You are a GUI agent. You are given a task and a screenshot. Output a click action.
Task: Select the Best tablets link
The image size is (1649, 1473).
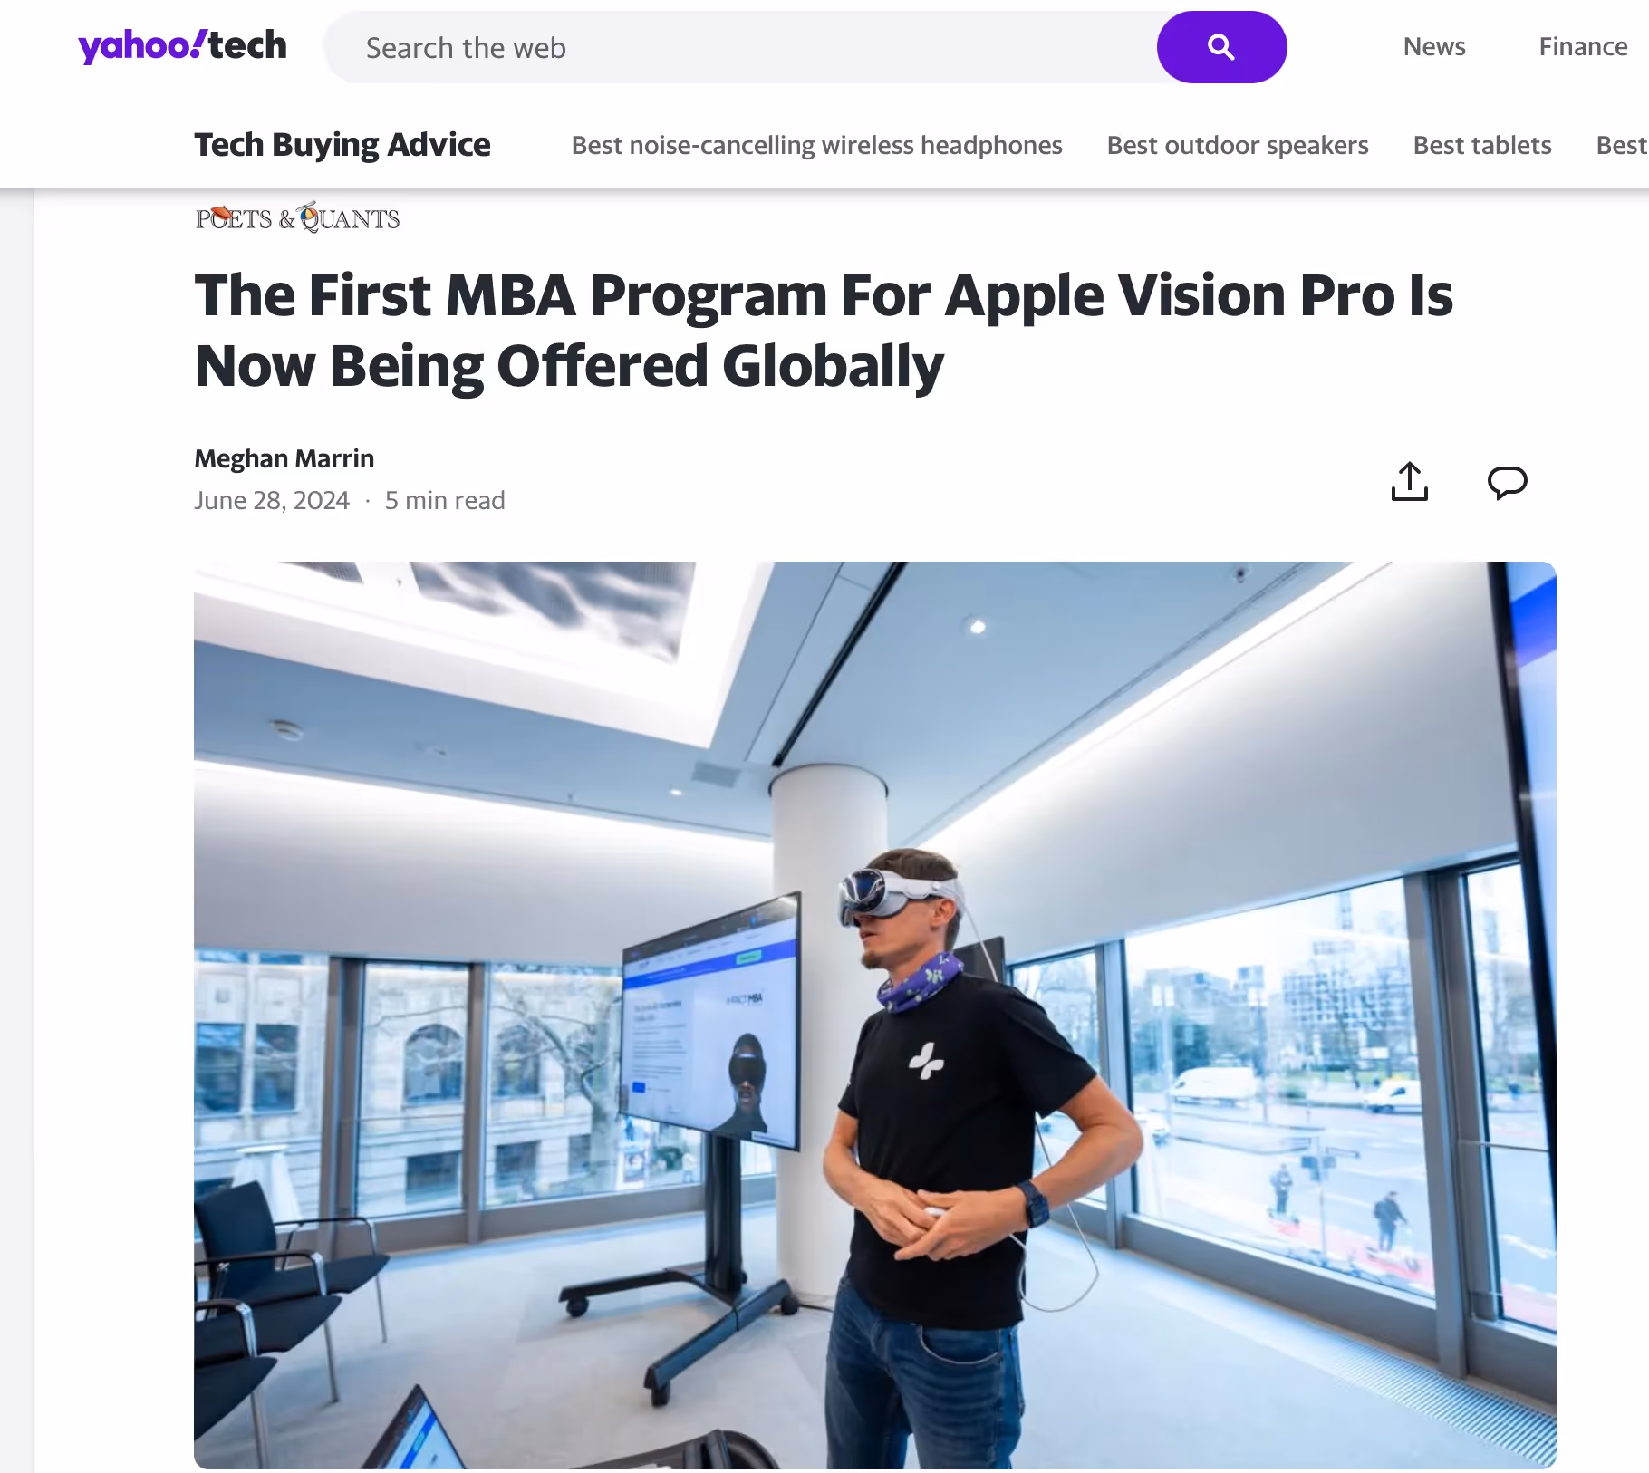[1482, 145]
